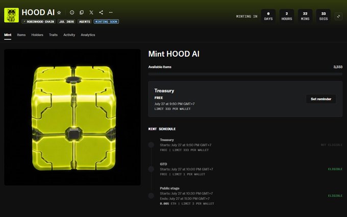Select the Treasury stage marker in schedule
The height and width of the screenshot is (217, 347).
pos(151,145)
